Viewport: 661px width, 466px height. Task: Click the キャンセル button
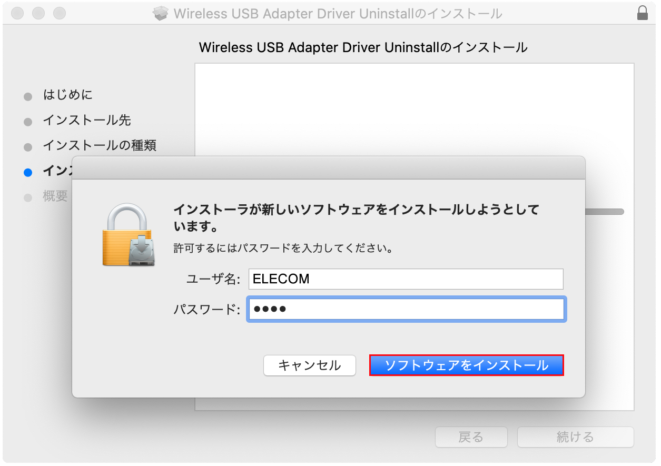309,365
